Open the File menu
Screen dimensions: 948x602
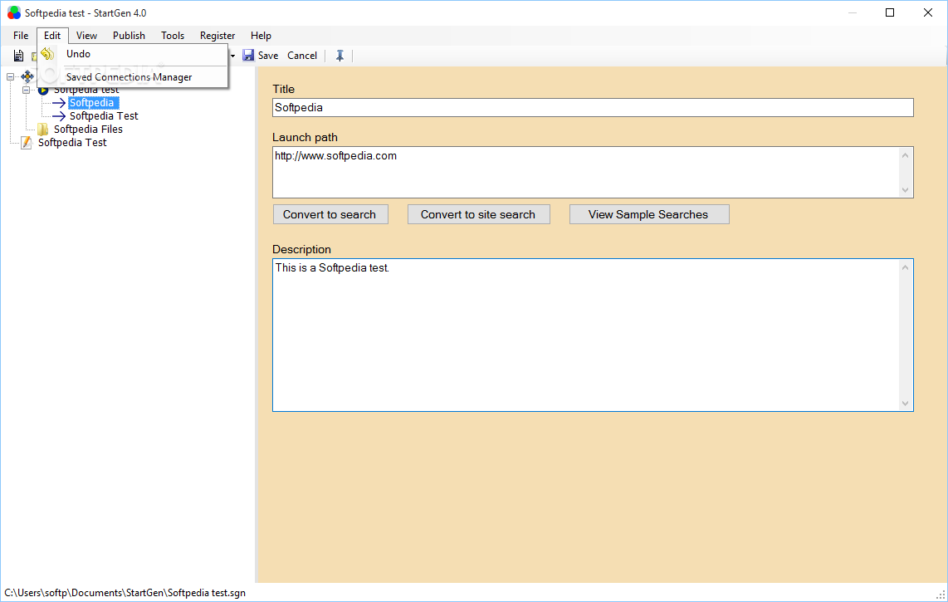point(21,36)
